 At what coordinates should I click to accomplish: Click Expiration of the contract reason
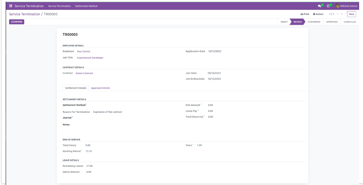click(107, 112)
